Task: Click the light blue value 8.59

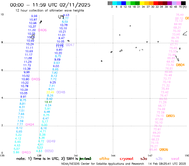Action: 65,22
